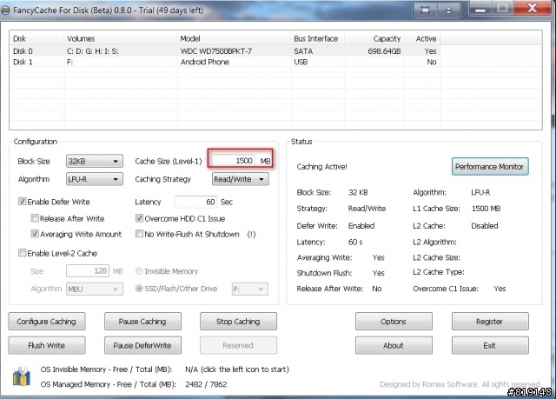Click the OS Invisible Memory start icon
This screenshot has height=399, width=556.
click(x=21, y=376)
